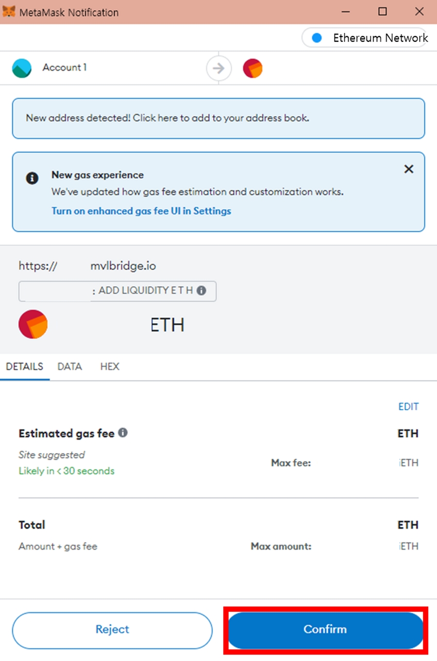Click info icon beside Estimated gas fee
The image size is (437, 661).
[x=123, y=433]
